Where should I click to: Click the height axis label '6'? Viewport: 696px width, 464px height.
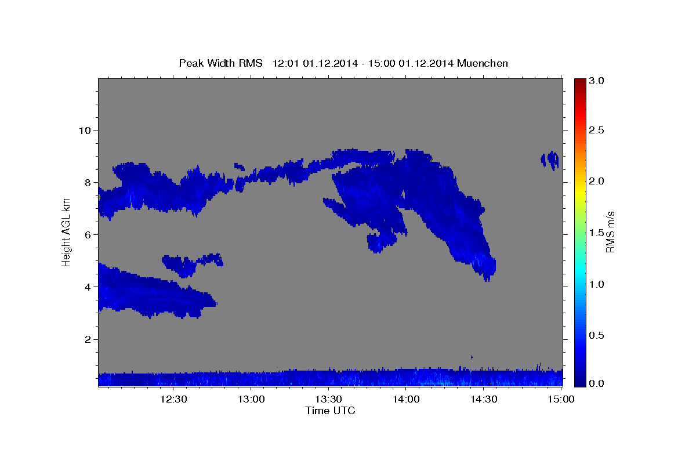tap(87, 234)
